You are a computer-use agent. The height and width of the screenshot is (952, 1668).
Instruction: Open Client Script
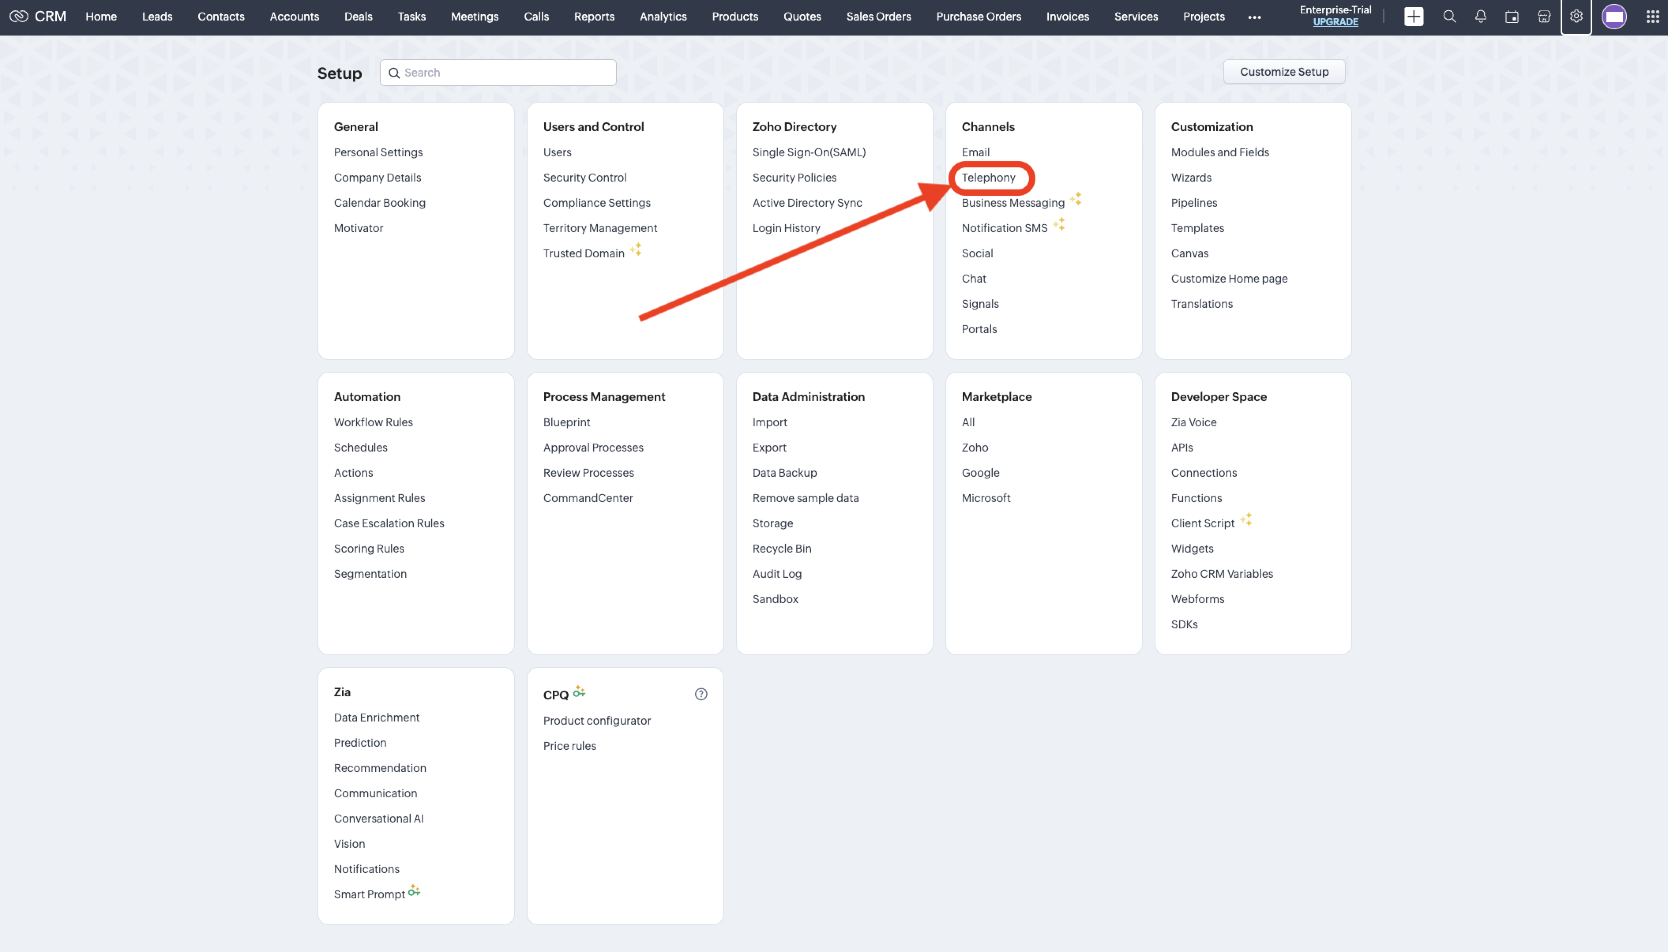(1202, 523)
